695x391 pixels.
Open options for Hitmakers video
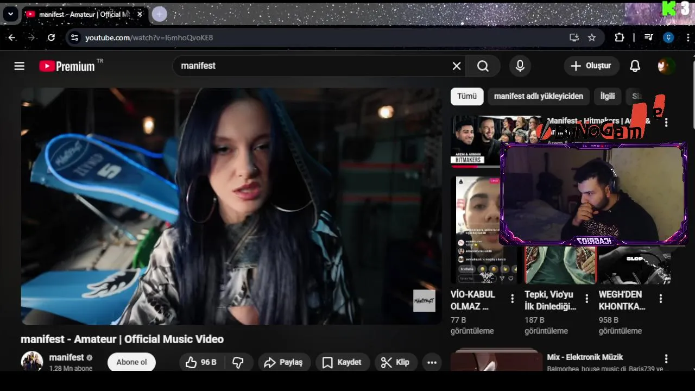[666, 123]
